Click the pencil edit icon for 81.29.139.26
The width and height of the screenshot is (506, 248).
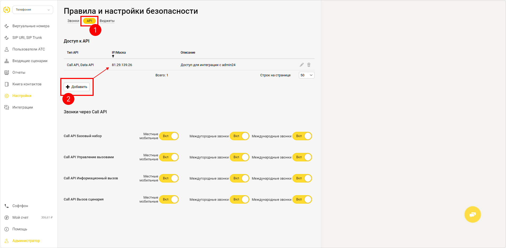click(x=302, y=65)
